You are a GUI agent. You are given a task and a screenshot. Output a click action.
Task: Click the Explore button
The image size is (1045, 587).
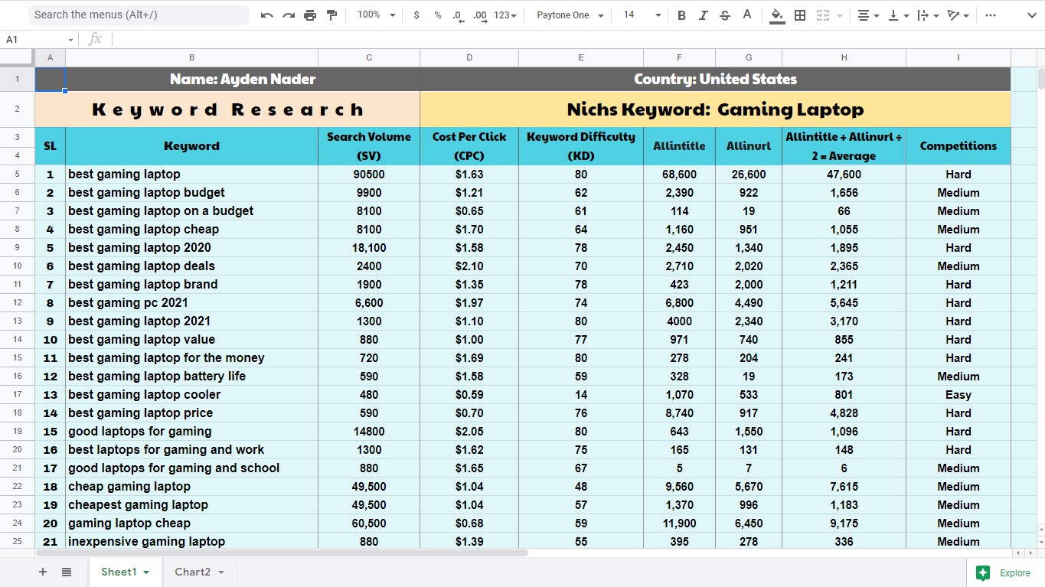pyautogui.click(x=1004, y=572)
